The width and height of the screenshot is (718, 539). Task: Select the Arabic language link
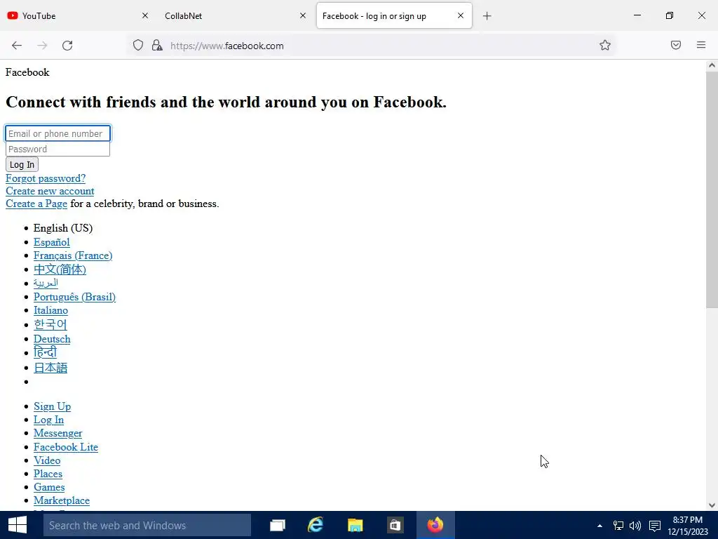coord(46,283)
